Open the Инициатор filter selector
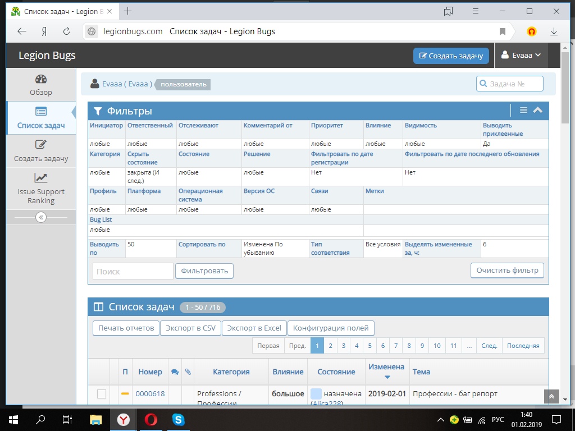Image resolution: width=575 pixels, height=431 pixels. click(106, 125)
